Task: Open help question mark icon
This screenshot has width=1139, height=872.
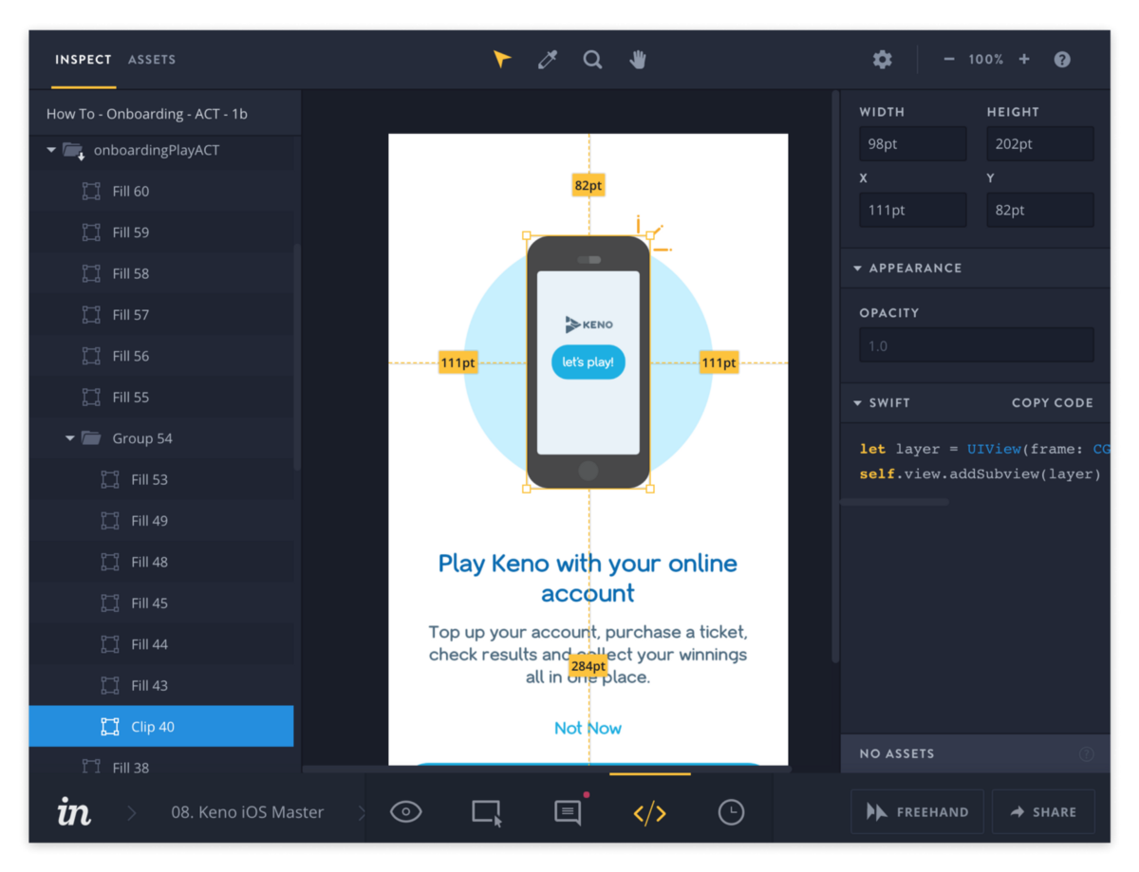Action: 1062,60
